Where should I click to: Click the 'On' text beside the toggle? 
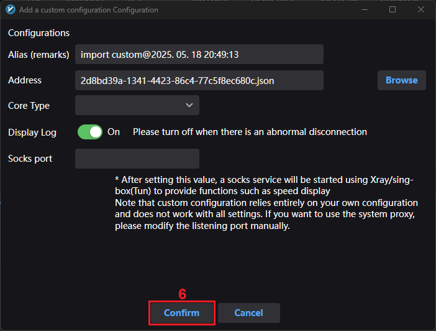coord(114,132)
